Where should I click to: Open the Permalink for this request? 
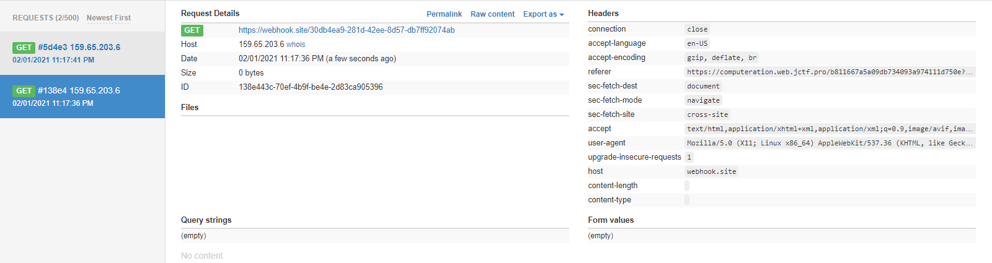(444, 14)
